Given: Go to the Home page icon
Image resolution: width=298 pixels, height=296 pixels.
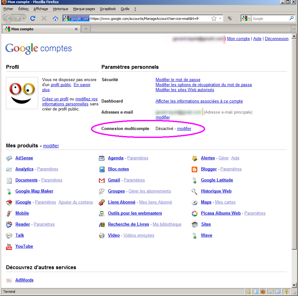Looking at the screenshot, I should [55, 19].
